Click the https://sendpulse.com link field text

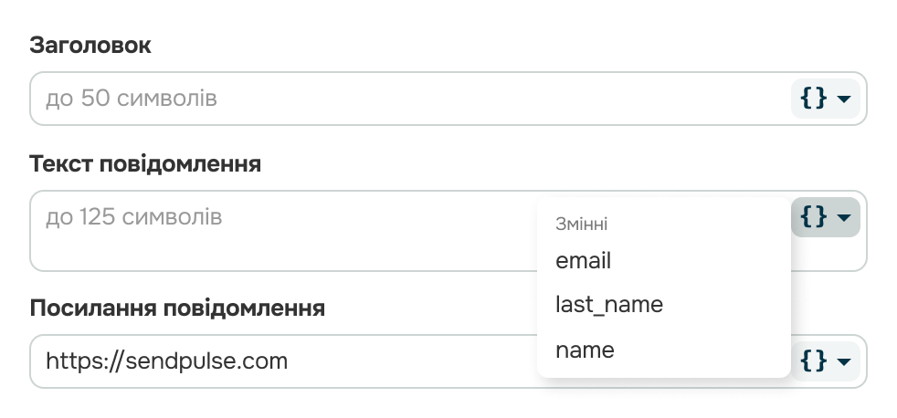coord(166,361)
